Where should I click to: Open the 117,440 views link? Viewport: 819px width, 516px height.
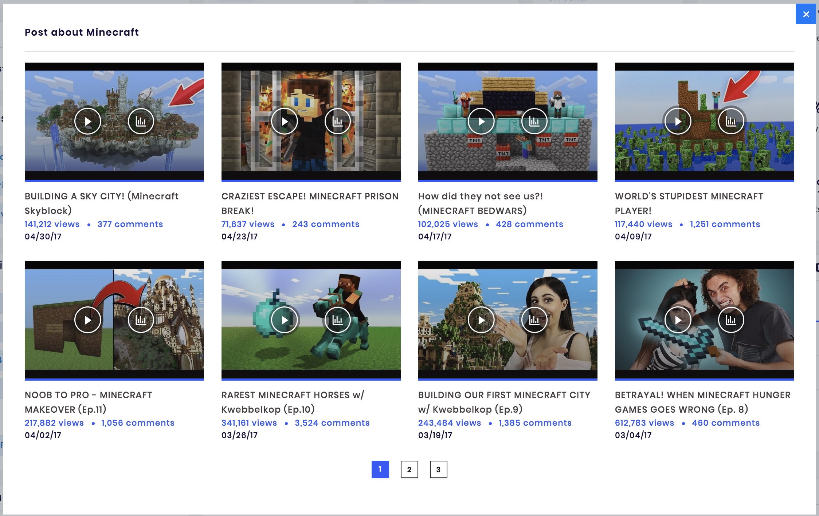644,224
